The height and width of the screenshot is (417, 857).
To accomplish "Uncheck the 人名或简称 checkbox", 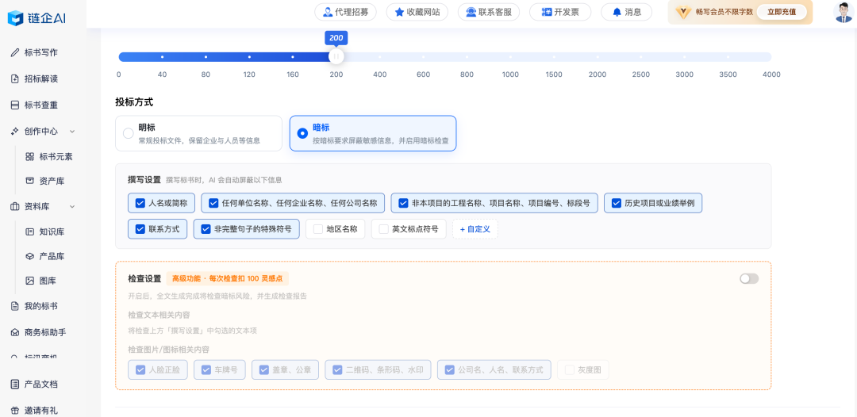I will tap(140, 204).
